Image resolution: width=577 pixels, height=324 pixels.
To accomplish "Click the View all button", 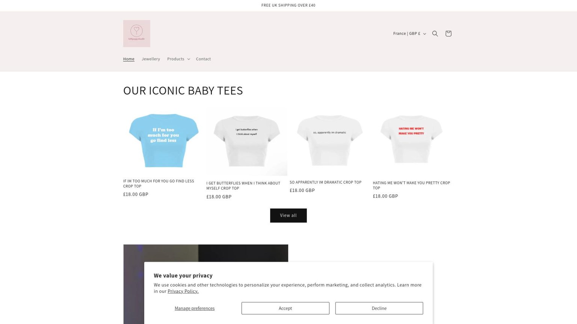I will [x=288, y=216].
